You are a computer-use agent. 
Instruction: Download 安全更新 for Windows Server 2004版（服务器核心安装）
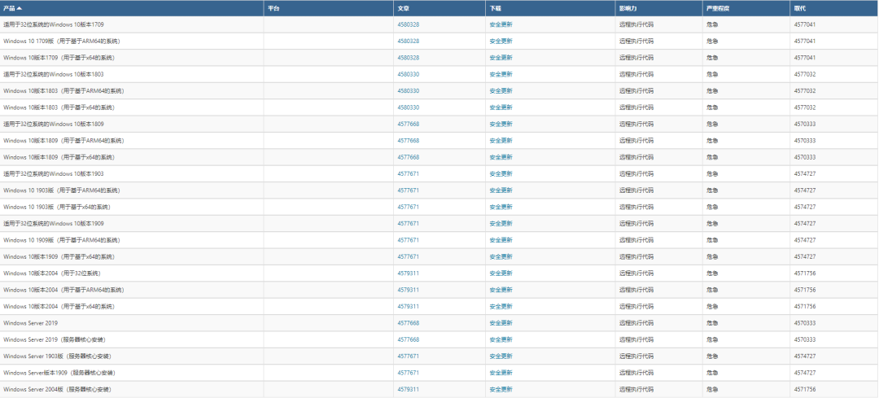501,389
